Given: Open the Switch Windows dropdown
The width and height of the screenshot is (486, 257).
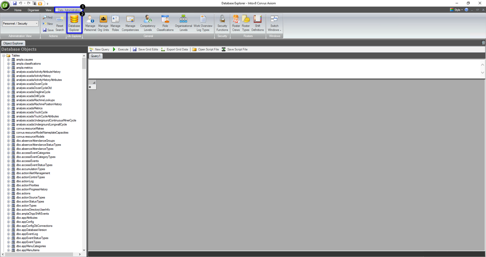Looking at the screenshot, I should 274,23.
